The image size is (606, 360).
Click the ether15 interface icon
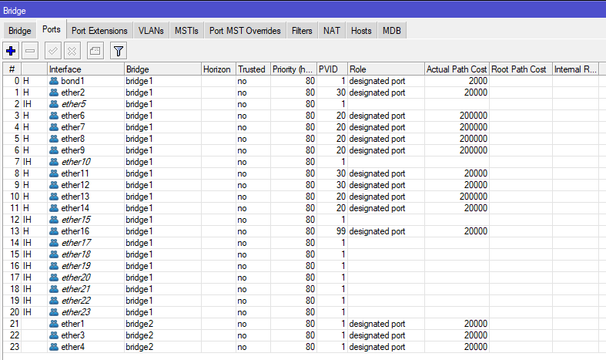pyautogui.click(x=54, y=220)
